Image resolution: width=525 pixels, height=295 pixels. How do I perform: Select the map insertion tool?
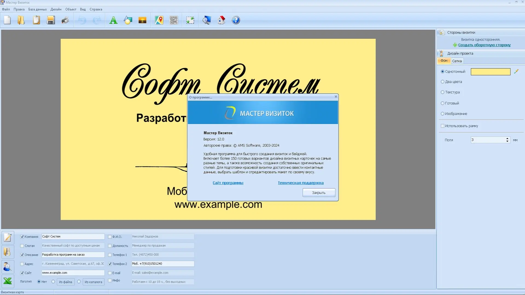(159, 20)
